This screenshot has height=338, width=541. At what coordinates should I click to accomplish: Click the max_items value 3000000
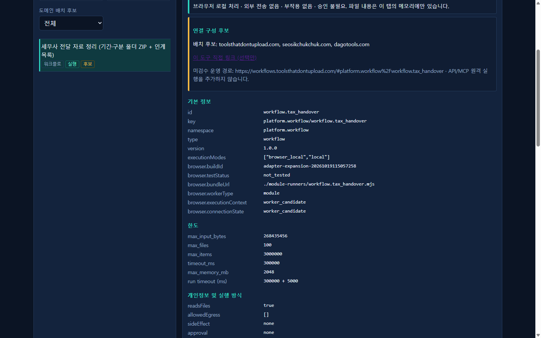point(273,254)
